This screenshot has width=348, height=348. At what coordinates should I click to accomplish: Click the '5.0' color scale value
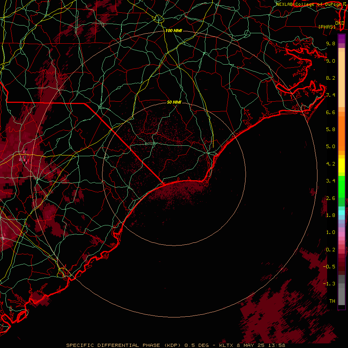point(331,147)
